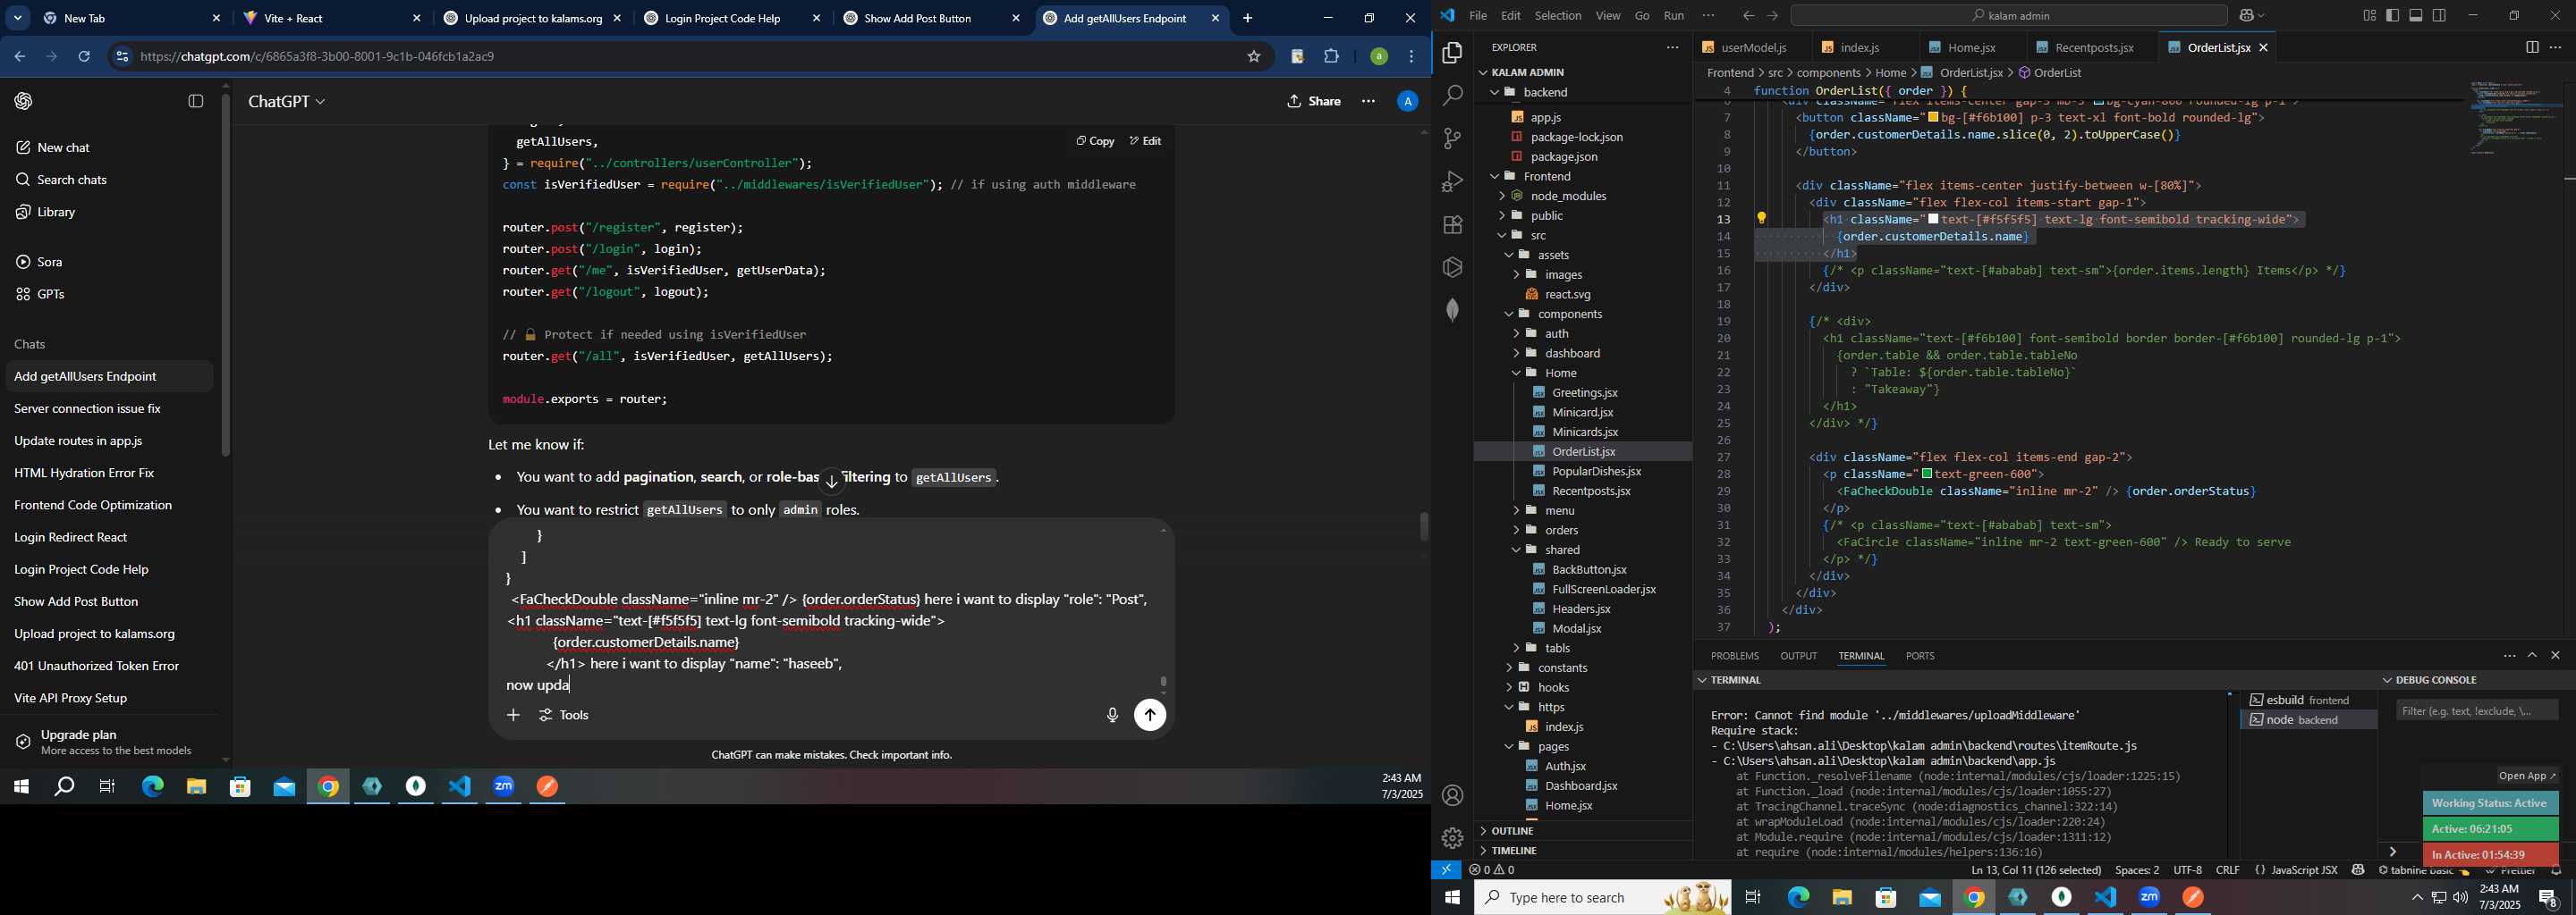This screenshot has height=915, width=2576.
Task: Open conversation options three dots
Action: click(1368, 101)
